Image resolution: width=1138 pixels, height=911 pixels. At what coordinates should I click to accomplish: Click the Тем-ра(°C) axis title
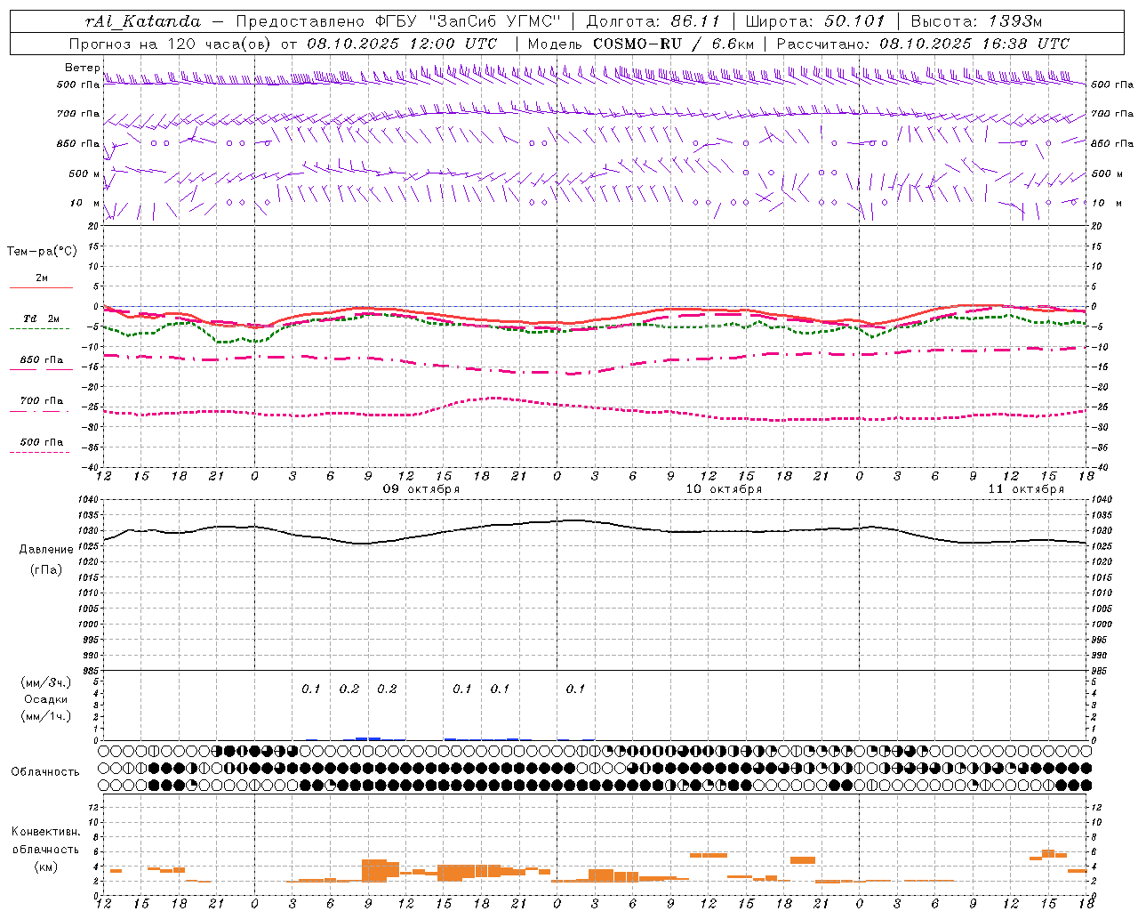point(42,252)
